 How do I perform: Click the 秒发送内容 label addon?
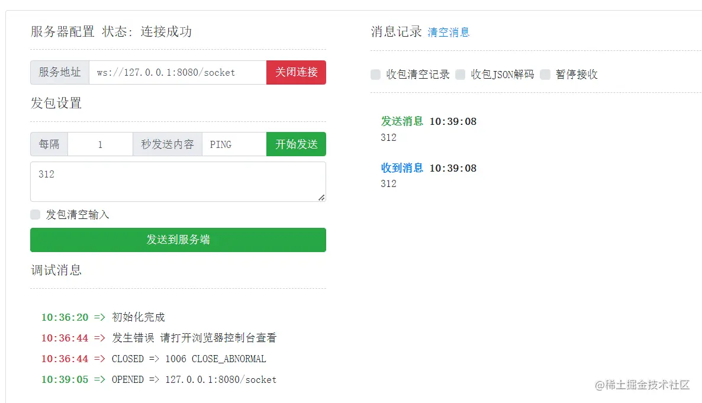(168, 144)
